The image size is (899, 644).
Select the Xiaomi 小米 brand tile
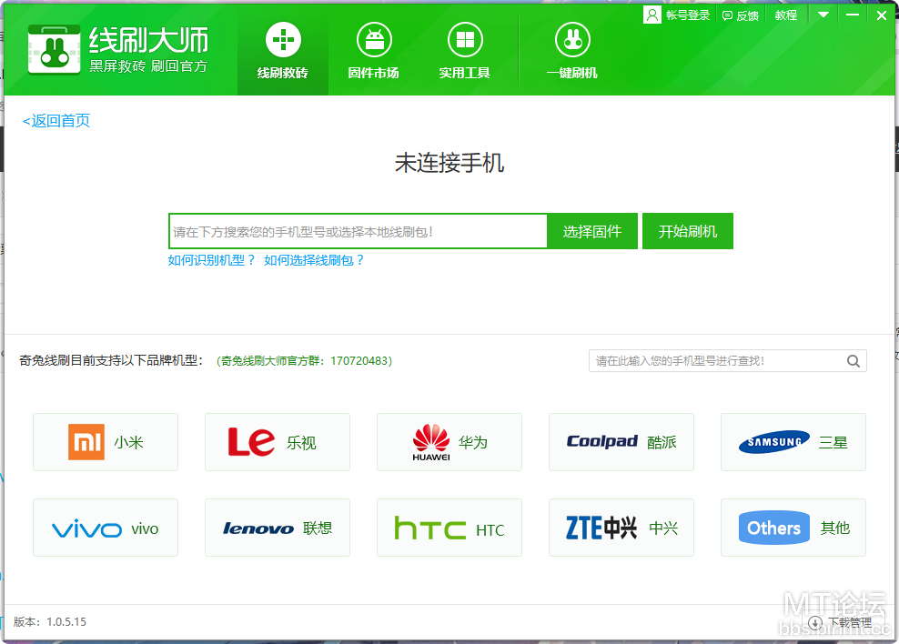106,442
